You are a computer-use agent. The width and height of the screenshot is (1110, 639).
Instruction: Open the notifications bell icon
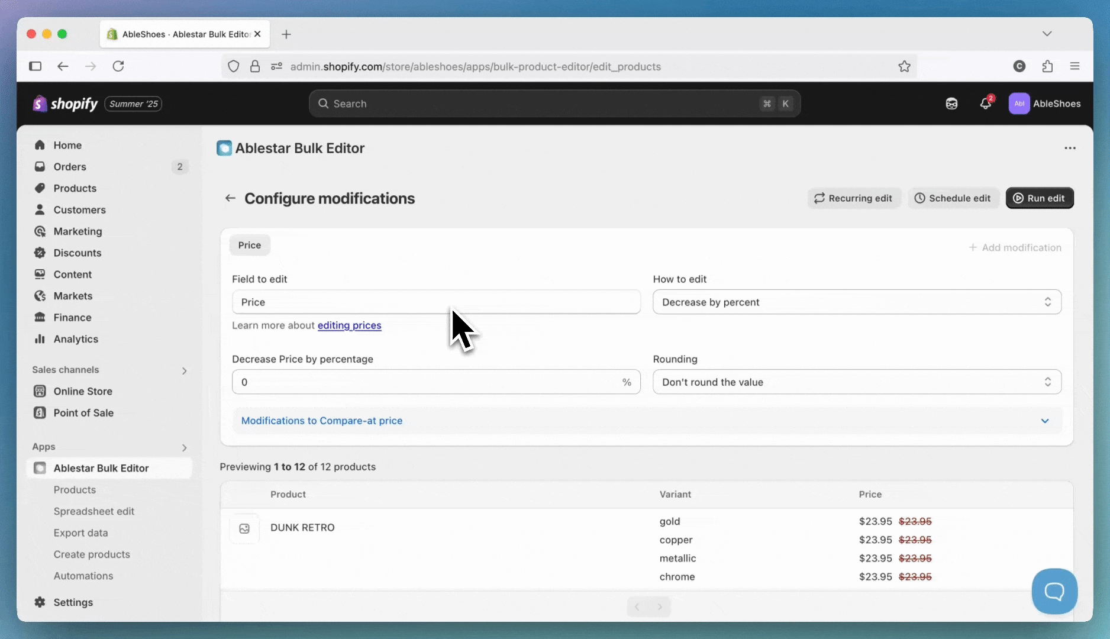pyautogui.click(x=985, y=104)
